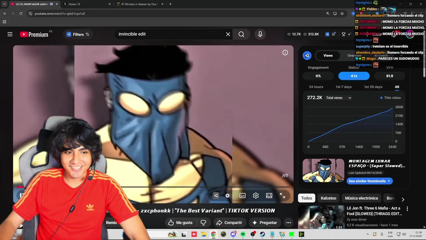Open a new browser tab
The image size is (426, 240).
(x=170, y=4)
